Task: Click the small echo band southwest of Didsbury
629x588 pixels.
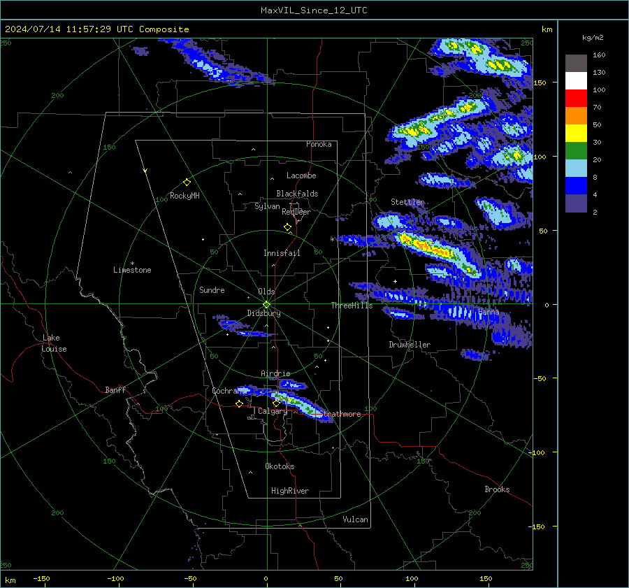Action: [243, 326]
